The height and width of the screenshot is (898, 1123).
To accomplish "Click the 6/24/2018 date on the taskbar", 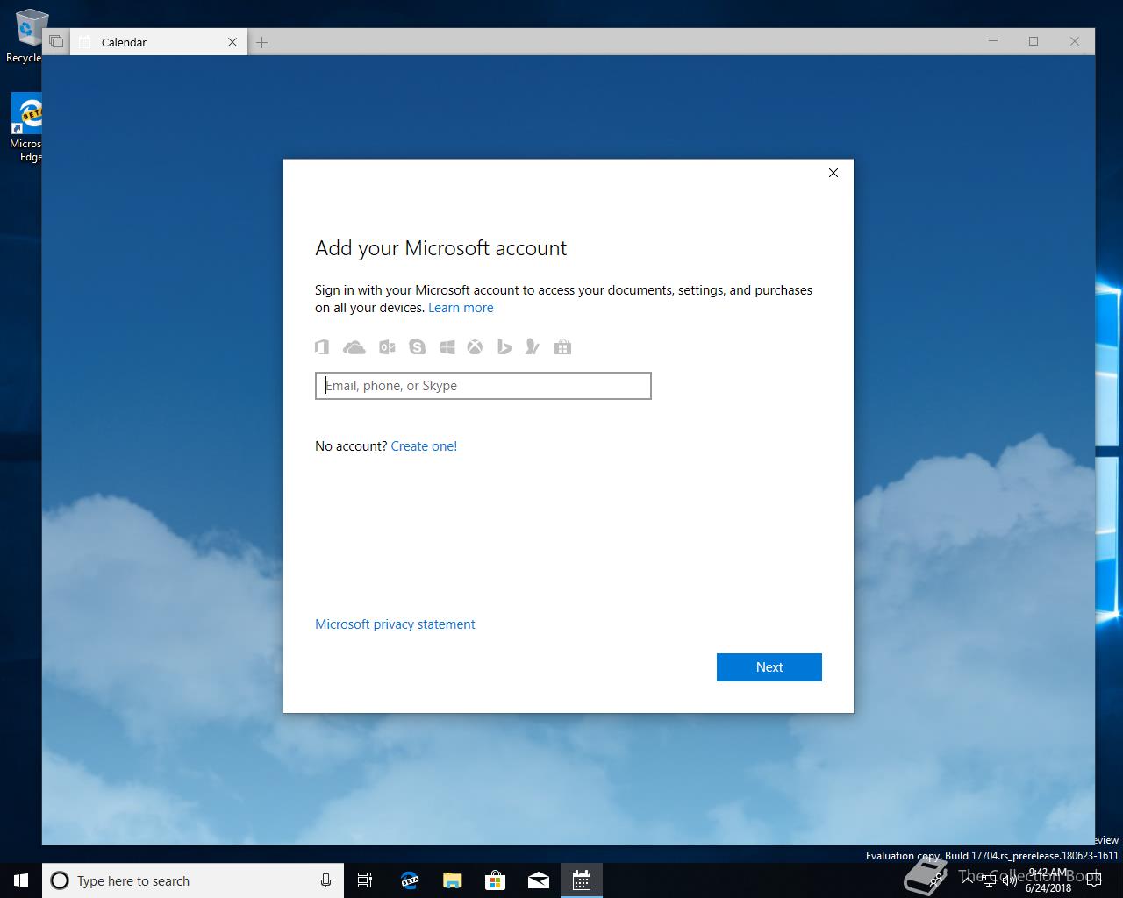I will 1048,888.
